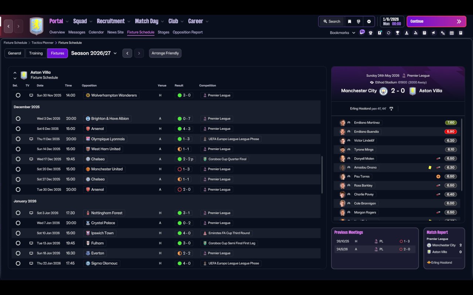Click the training cone bookmark icon
Image resolution: width=473 pixels, height=295 pixels.
point(406,33)
